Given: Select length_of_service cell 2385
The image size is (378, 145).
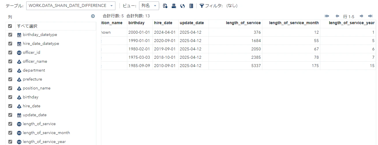Looking at the screenshot, I should 235,58.
